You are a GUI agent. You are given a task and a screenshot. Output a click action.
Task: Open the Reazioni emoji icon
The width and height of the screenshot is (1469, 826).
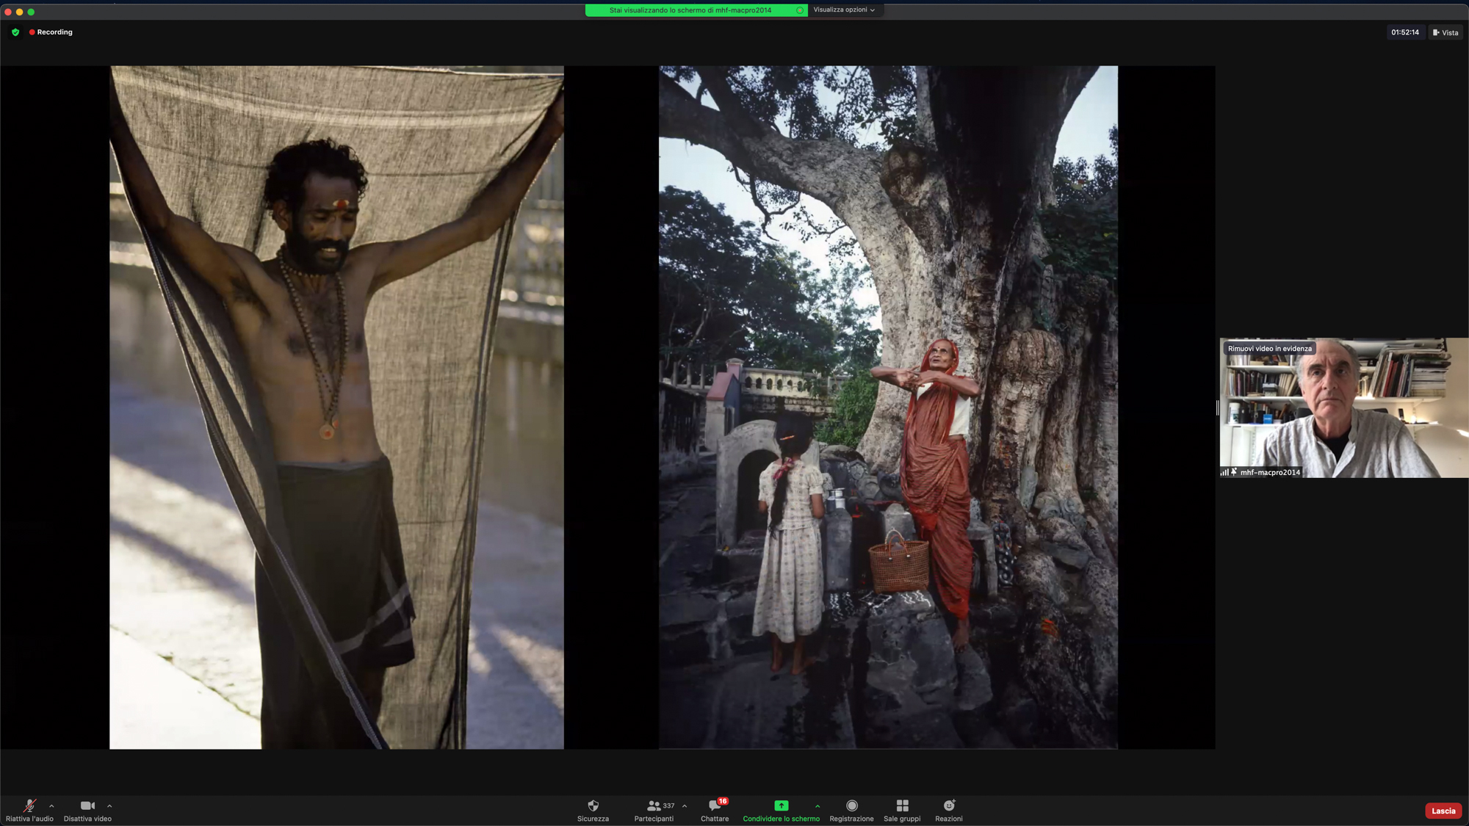coord(948,806)
